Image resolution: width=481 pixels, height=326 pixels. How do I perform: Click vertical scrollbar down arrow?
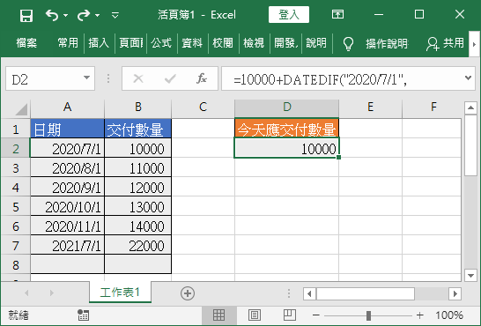click(x=470, y=275)
